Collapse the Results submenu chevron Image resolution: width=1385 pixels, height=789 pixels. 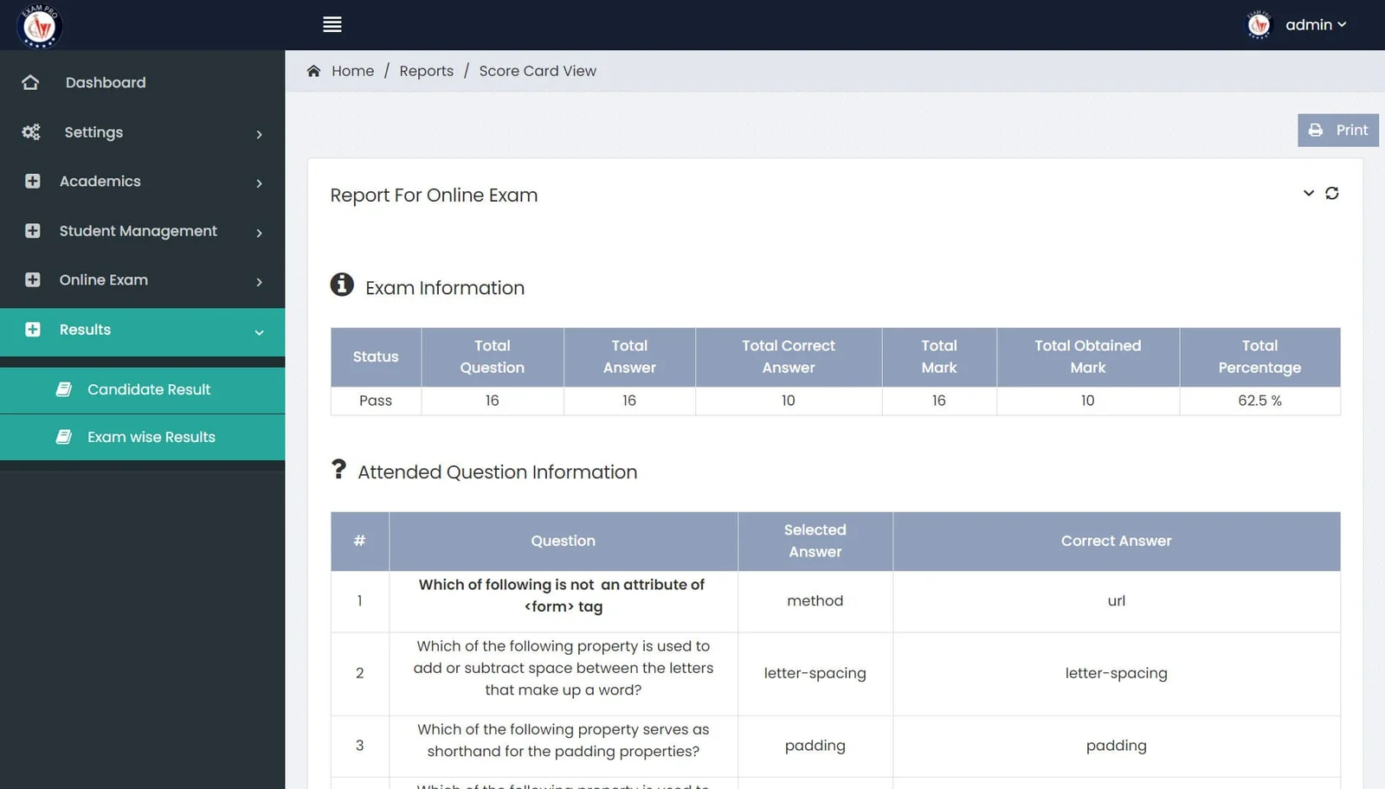click(259, 332)
